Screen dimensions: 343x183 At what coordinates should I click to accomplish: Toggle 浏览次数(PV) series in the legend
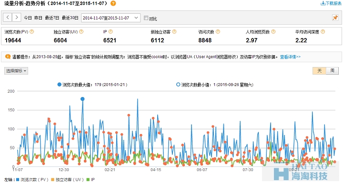pyautogui.click(x=32, y=180)
